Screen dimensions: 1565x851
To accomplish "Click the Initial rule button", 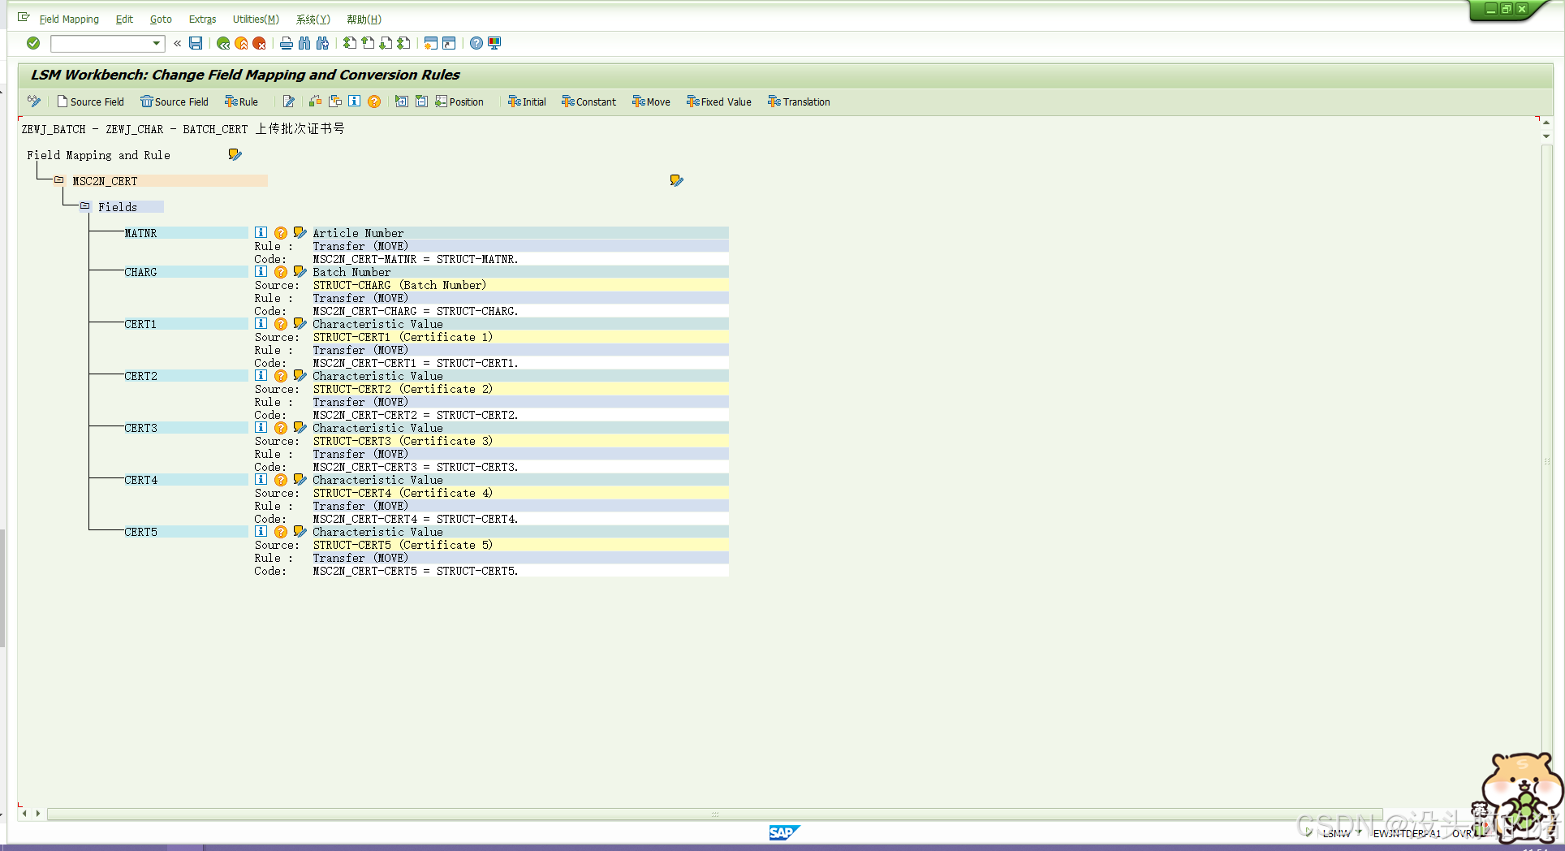I will coord(527,102).
